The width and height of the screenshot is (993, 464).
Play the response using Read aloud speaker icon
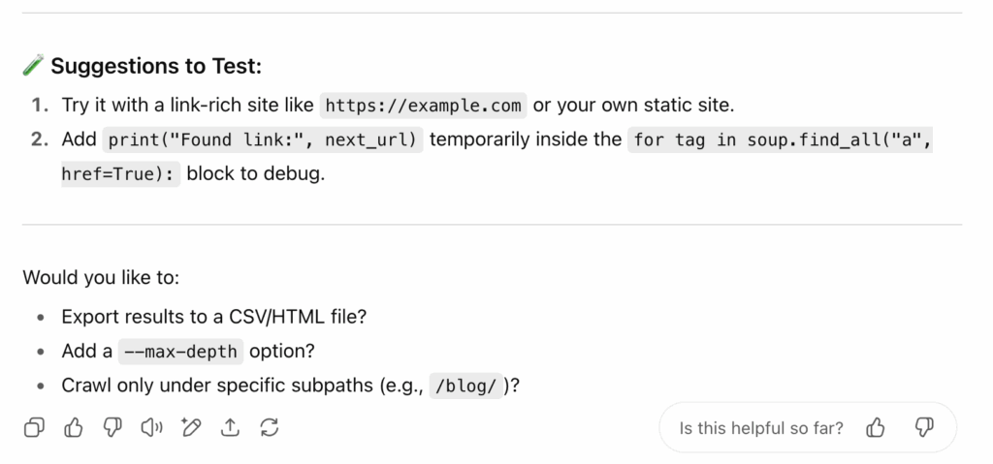tap(152, 428)
